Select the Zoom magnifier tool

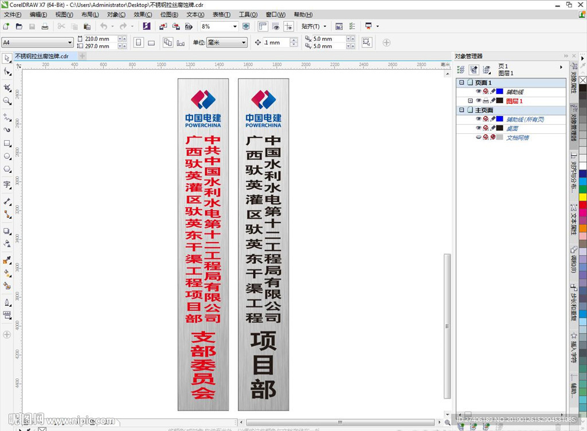(x=7, y=101)
